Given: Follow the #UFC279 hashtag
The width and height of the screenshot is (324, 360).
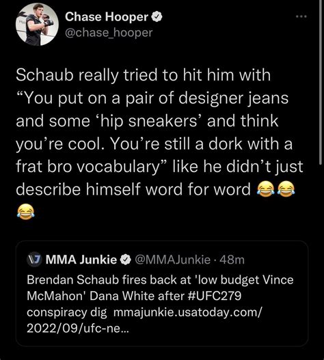Looking at the screenshot, I should 215,296.
